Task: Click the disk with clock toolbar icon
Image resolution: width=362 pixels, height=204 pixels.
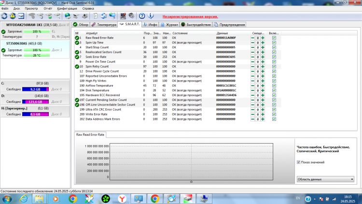Action: point(40,16)
